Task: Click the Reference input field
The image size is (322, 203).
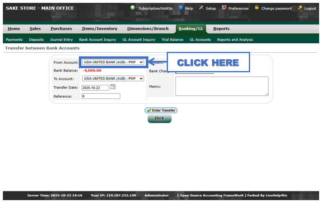Action: (101, 96)
